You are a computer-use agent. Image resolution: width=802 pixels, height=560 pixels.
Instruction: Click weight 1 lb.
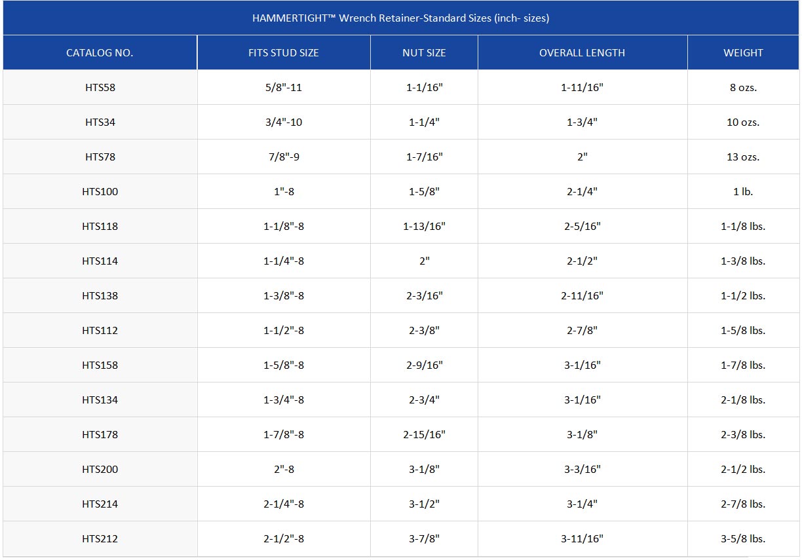coord(743,192)
